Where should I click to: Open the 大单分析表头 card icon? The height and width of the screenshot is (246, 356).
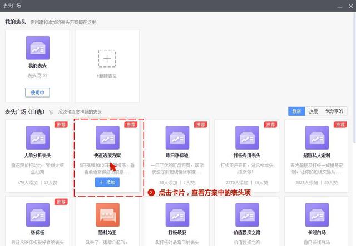38,138
